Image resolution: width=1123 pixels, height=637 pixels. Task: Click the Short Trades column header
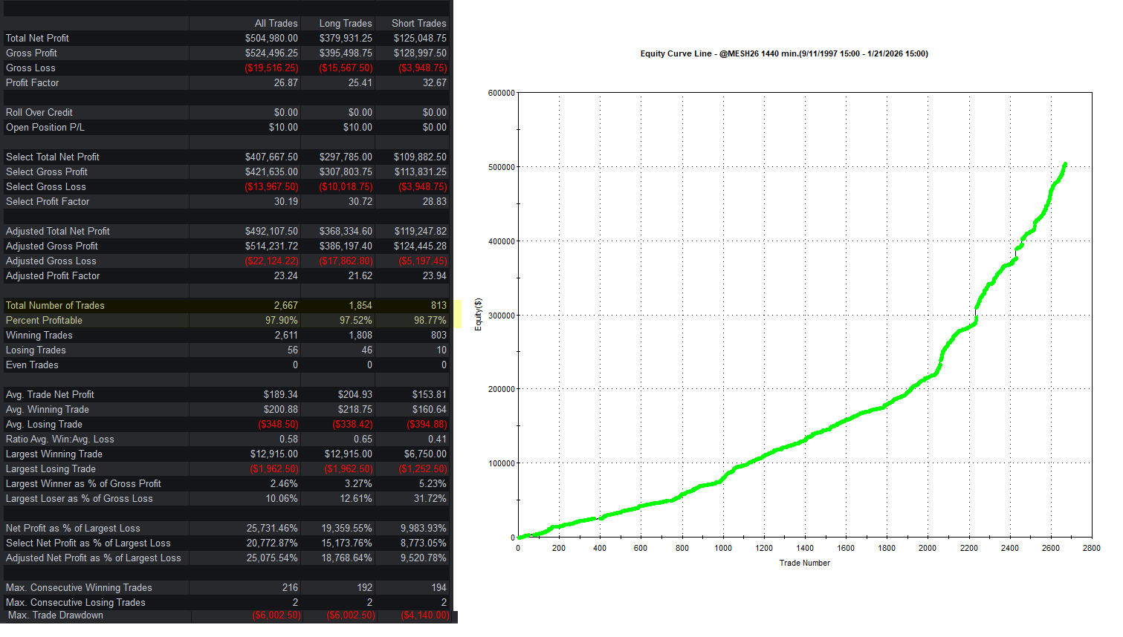(418, 23)
